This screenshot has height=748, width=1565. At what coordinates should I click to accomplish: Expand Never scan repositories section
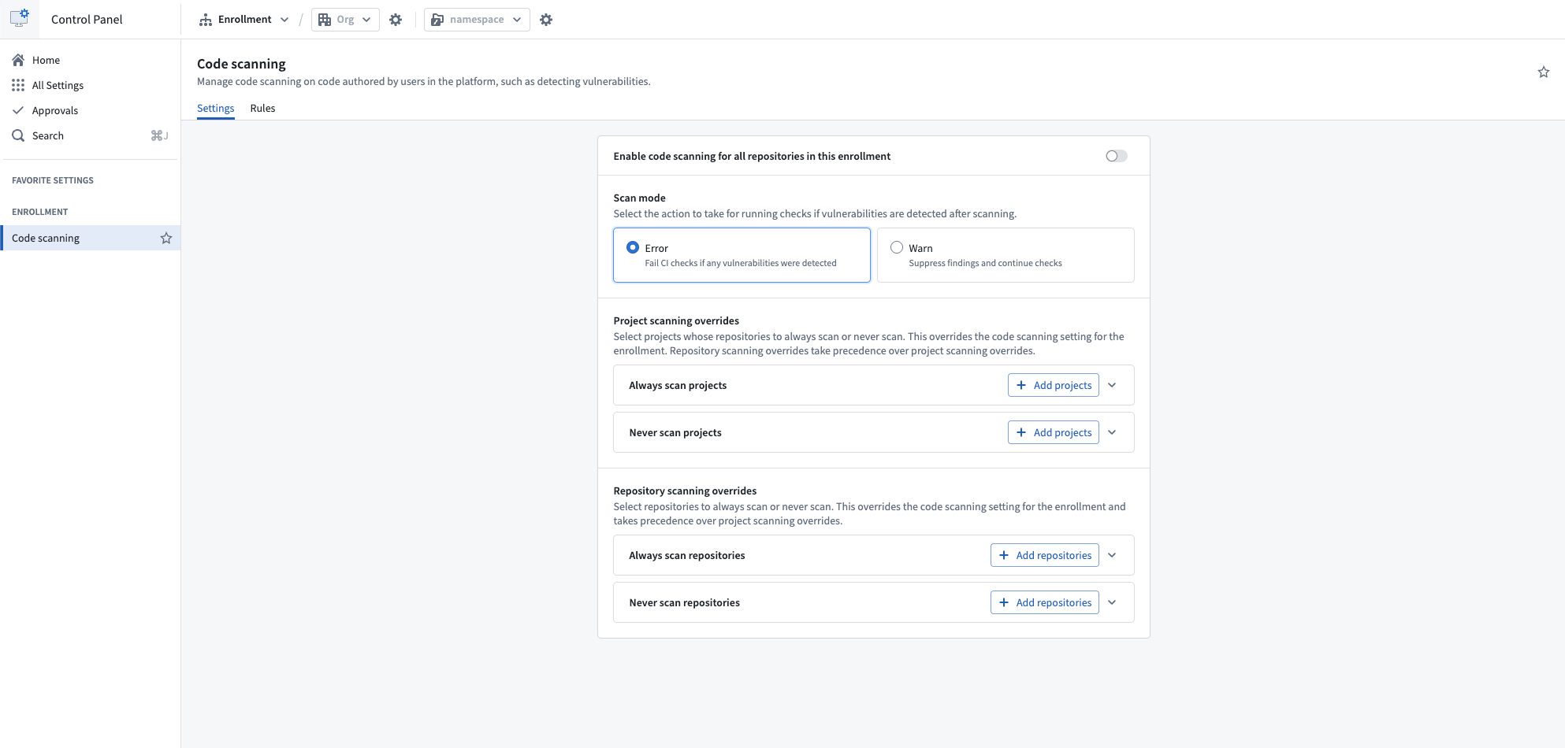pos(1112,602)
